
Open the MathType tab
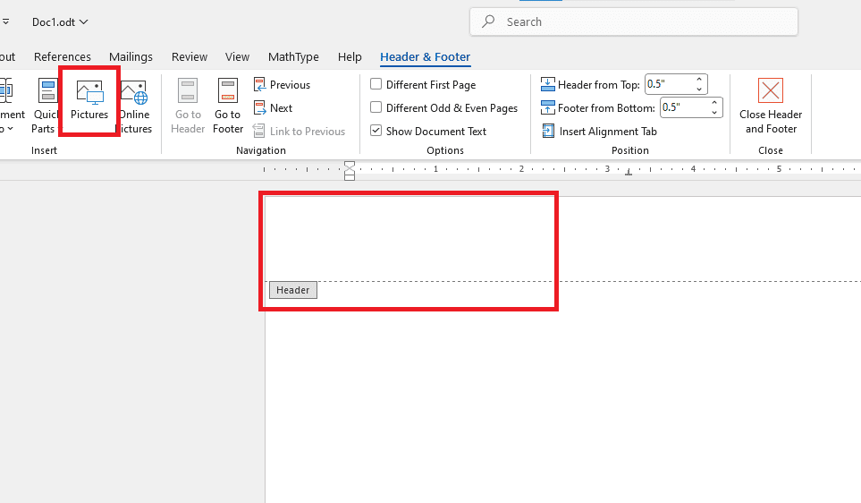click(x=293, y=56)
